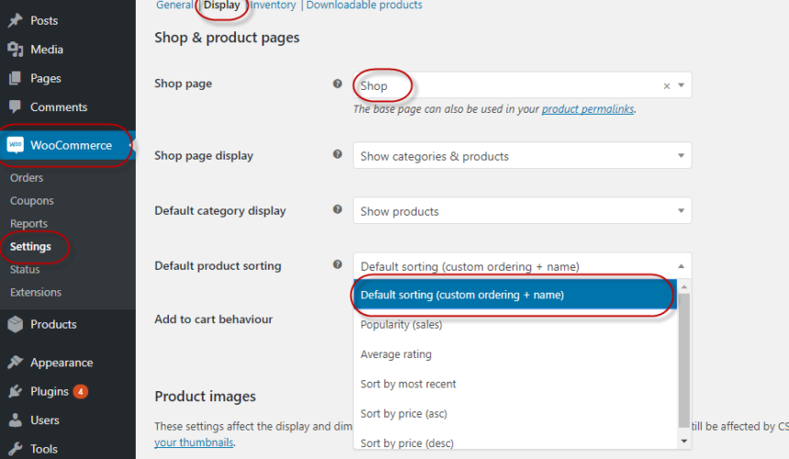Show help tooltip for Default product sorting
This screenshot has height=459, width=789.
click(337, 264)
